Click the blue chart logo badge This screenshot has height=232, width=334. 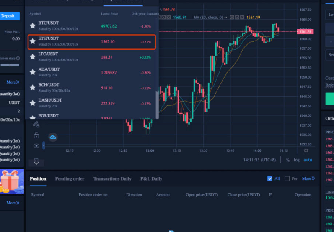click(53, 137)
